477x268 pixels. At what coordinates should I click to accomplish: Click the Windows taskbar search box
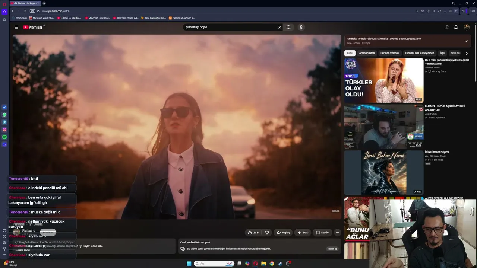214,264
